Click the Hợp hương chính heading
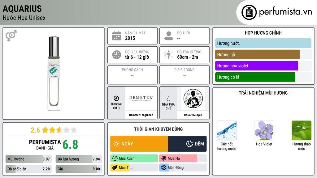Image resolution: width=317 pixels, height=178 pixels. [x=263, y=33]
